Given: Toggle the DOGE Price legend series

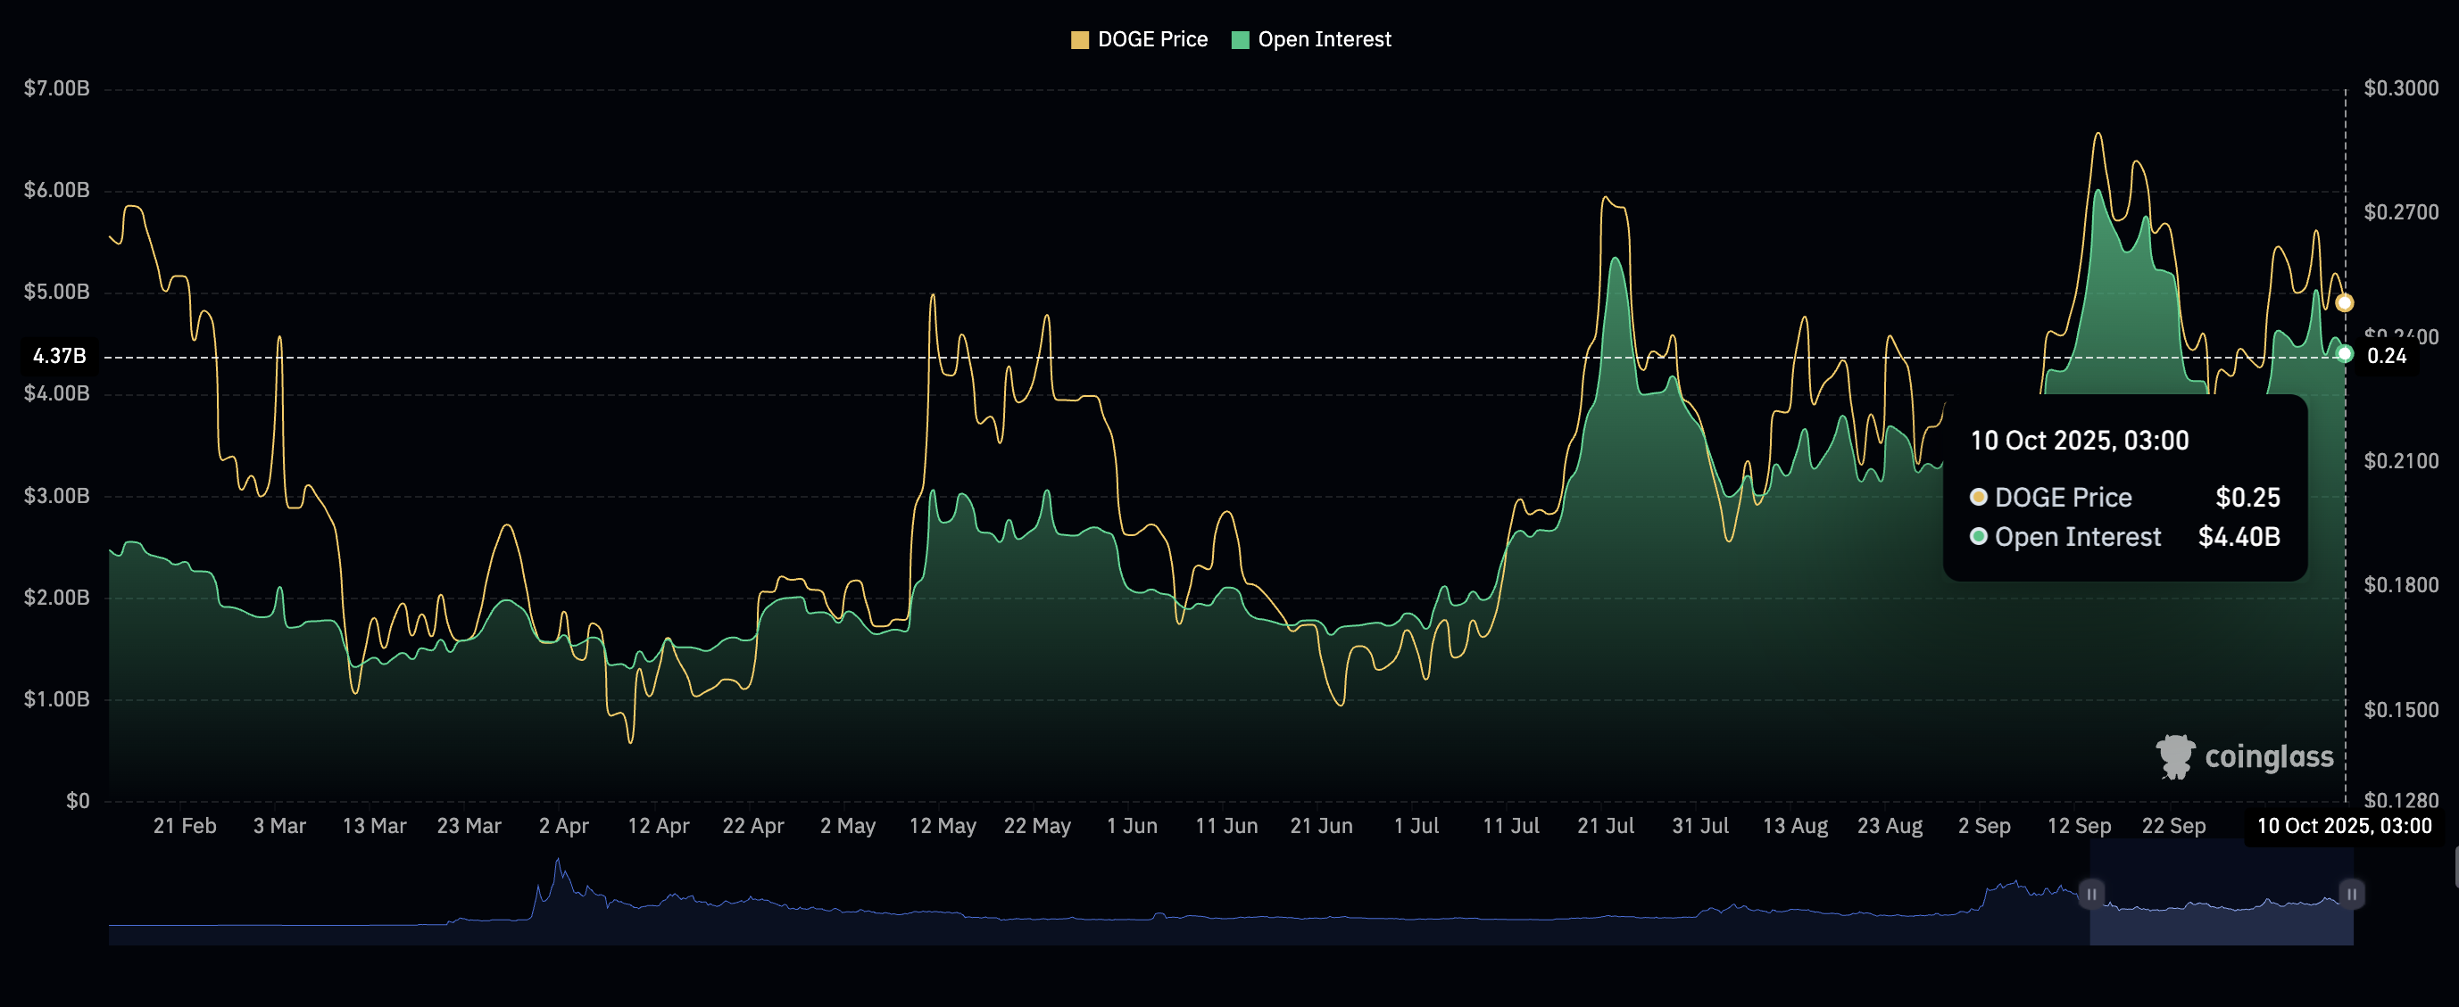Looking at the screenshot, I should pyautogui.click(x=1151, y=39).
